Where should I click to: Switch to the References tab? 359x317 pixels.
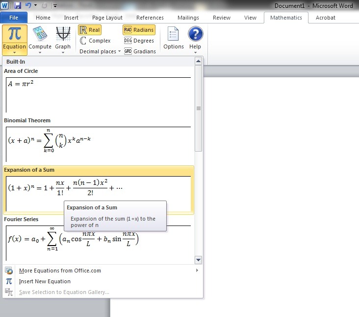(150, 18)
